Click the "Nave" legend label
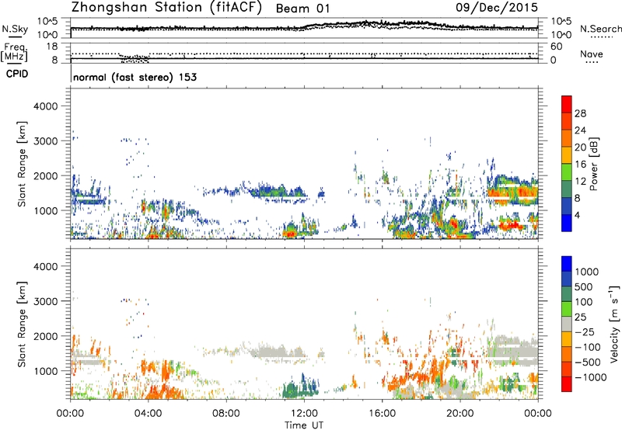 (592, 54)
